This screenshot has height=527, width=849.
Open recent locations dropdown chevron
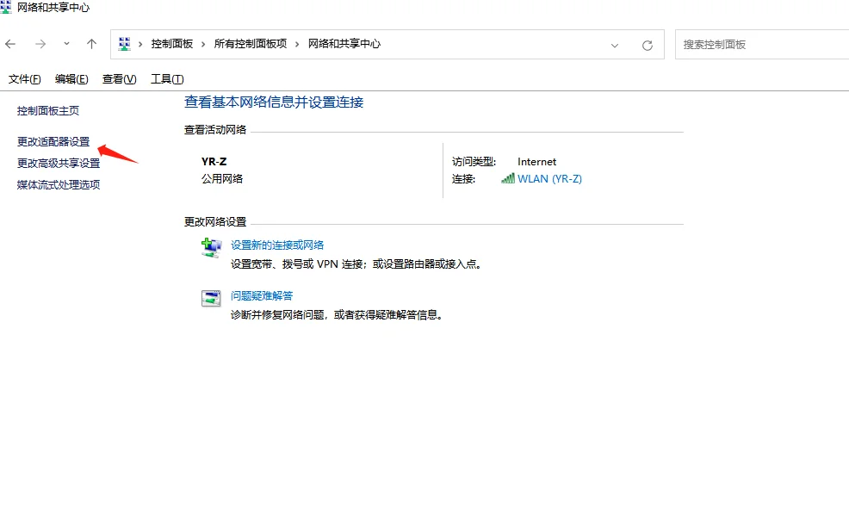tap(66, 44)
